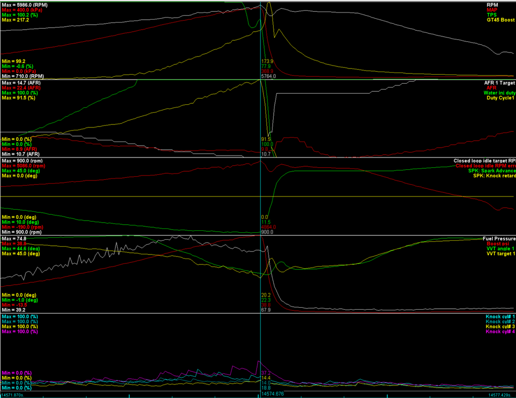The image size is (516, 398).
Task: Select the Water inj duty legend label
Action: (x=495, y=92)
